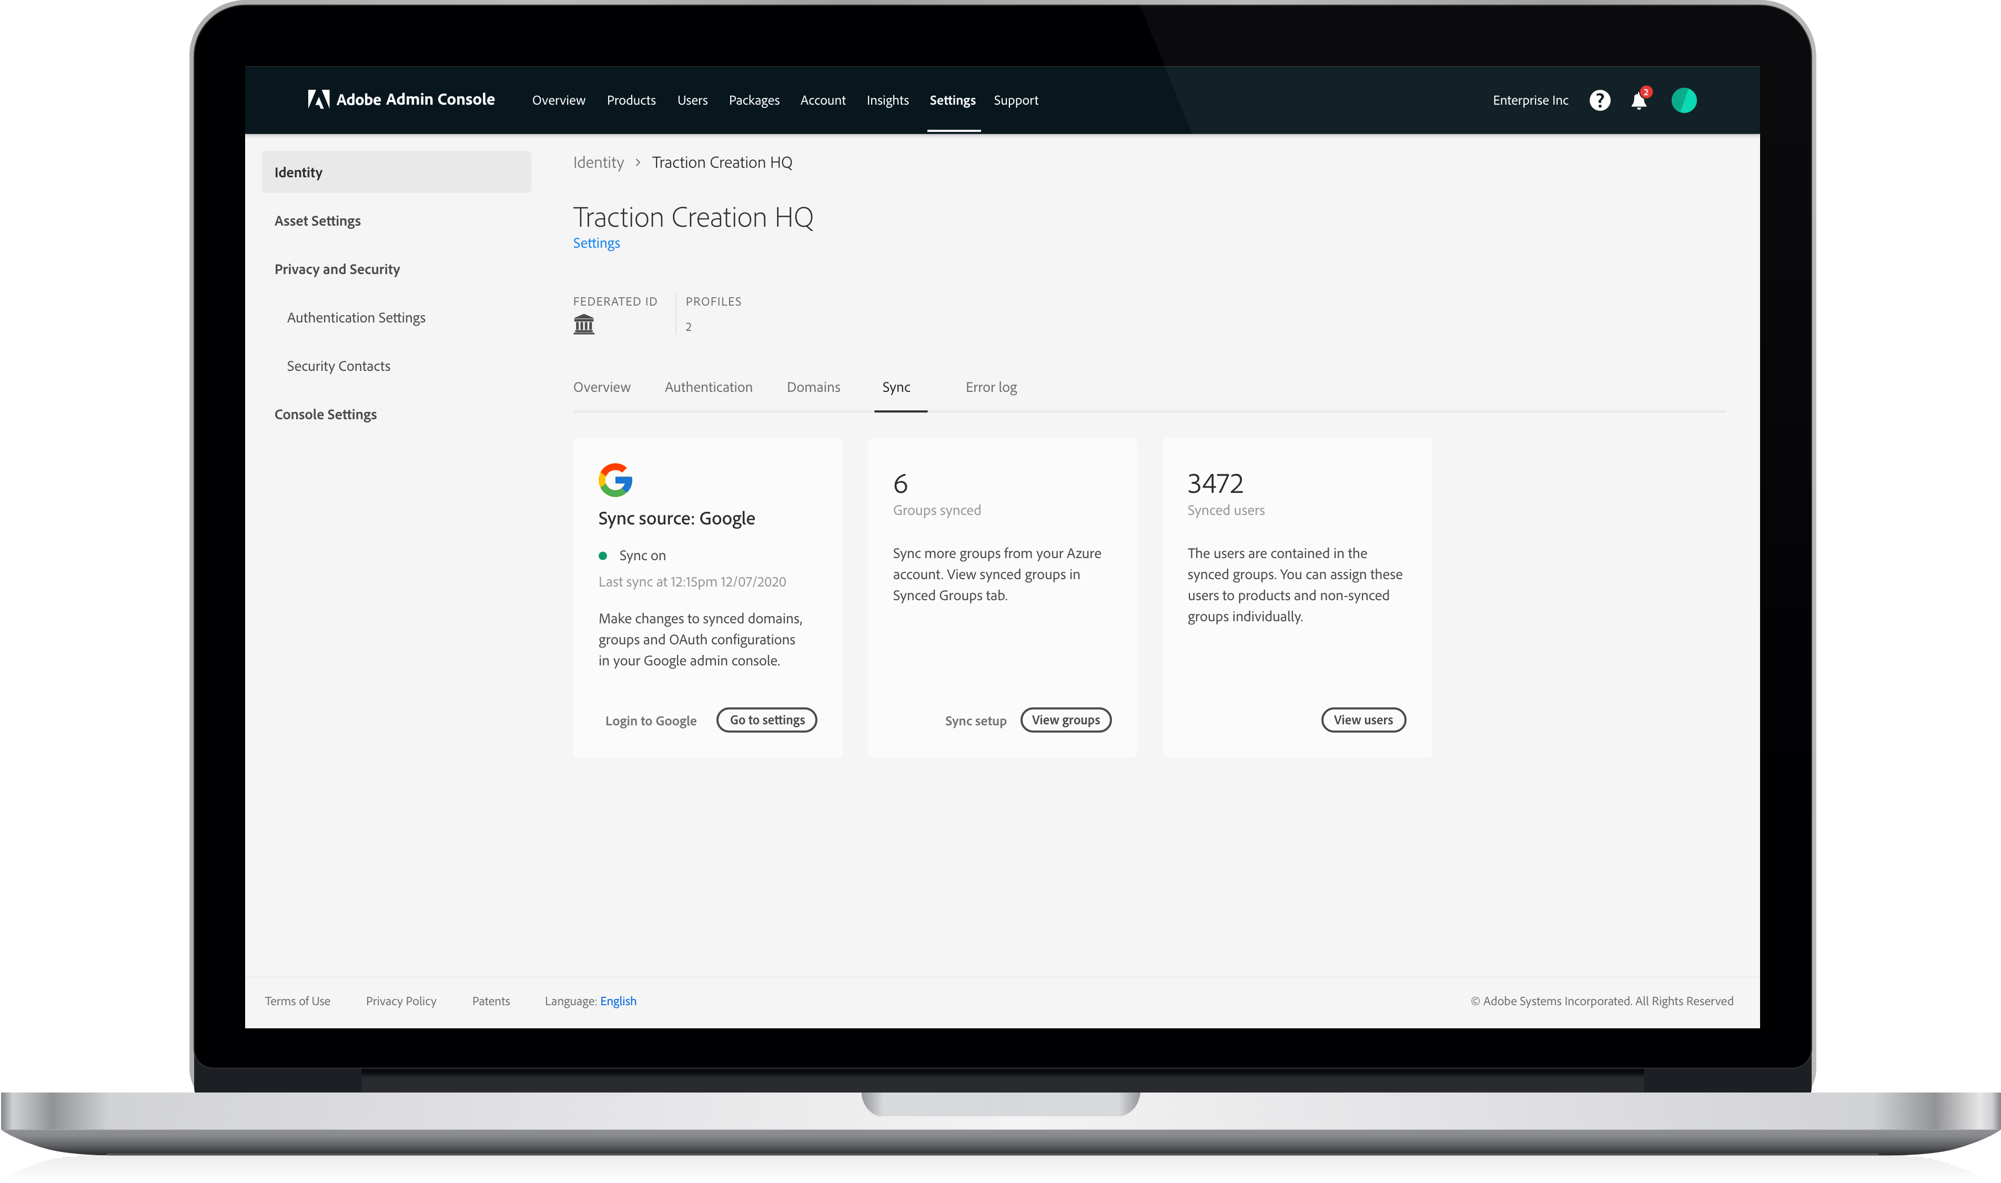This screenshot has width=2001, height=1183.
Task: Click Login to Google
Action: [x=651, y=721]
